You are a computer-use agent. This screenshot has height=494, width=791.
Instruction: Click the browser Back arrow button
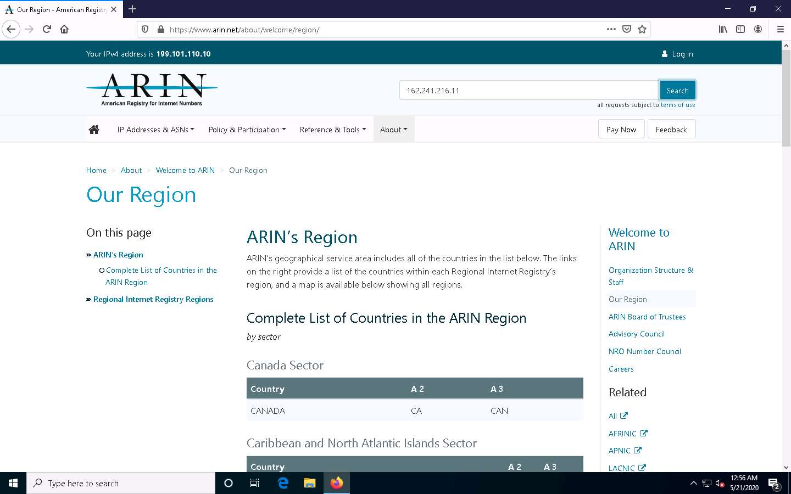pos(11,29)
